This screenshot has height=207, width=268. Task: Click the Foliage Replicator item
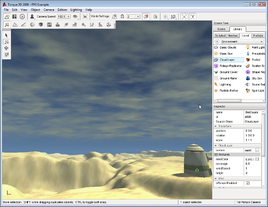230,66
